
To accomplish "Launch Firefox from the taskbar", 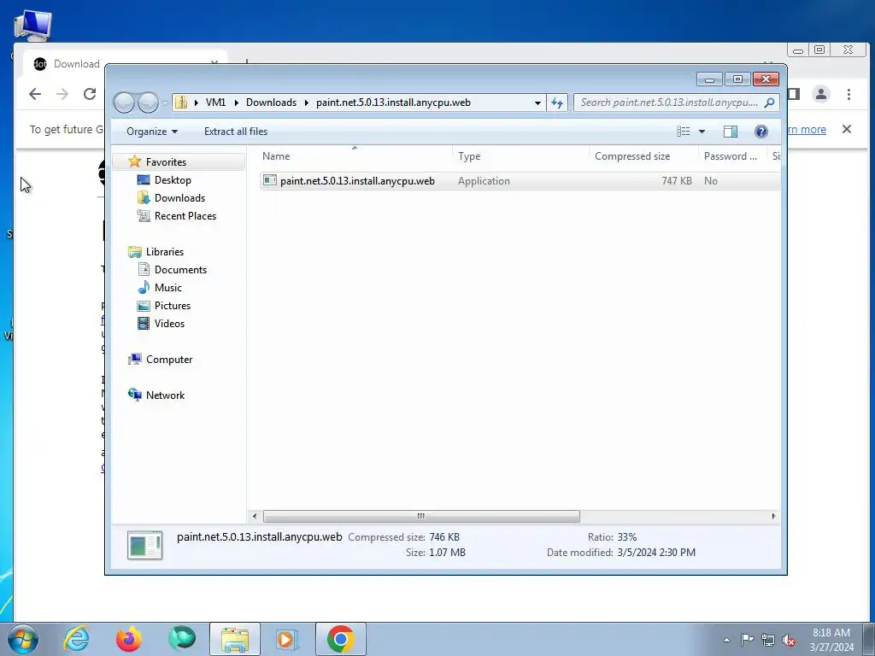I will tap(129, 639).
